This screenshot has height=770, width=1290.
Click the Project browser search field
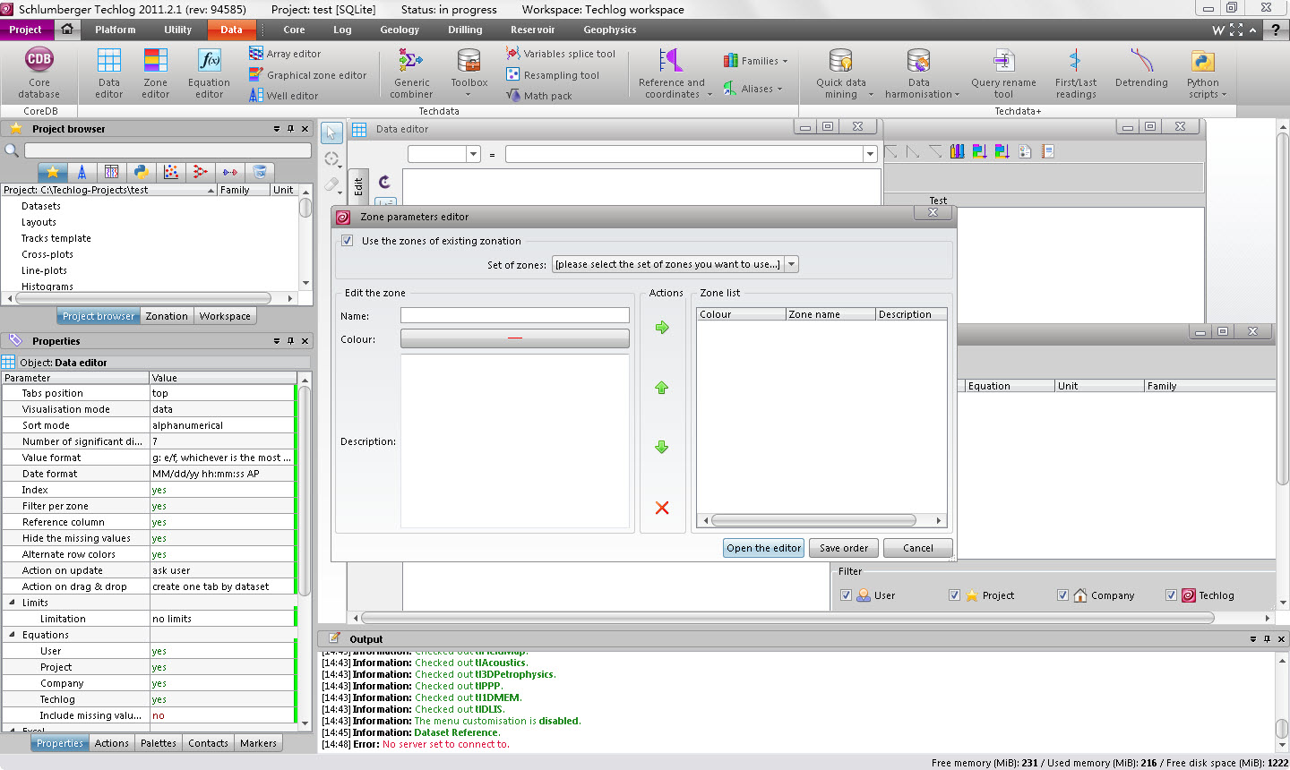pos(168,150)
